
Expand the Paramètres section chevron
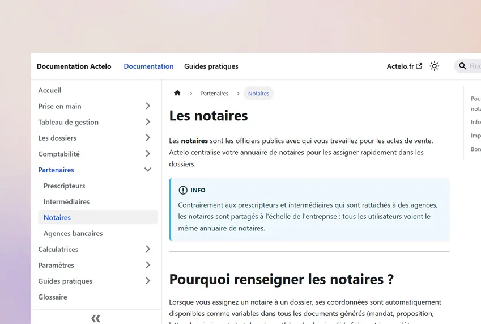click(x=148, y=265)
